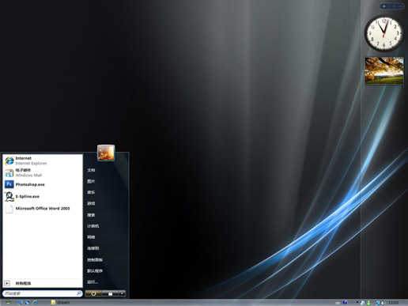Image resolution: width=408 pixels, height=306 pixels.
Task: Click the power button in Start menu
Action: click(x=93, y=293)
